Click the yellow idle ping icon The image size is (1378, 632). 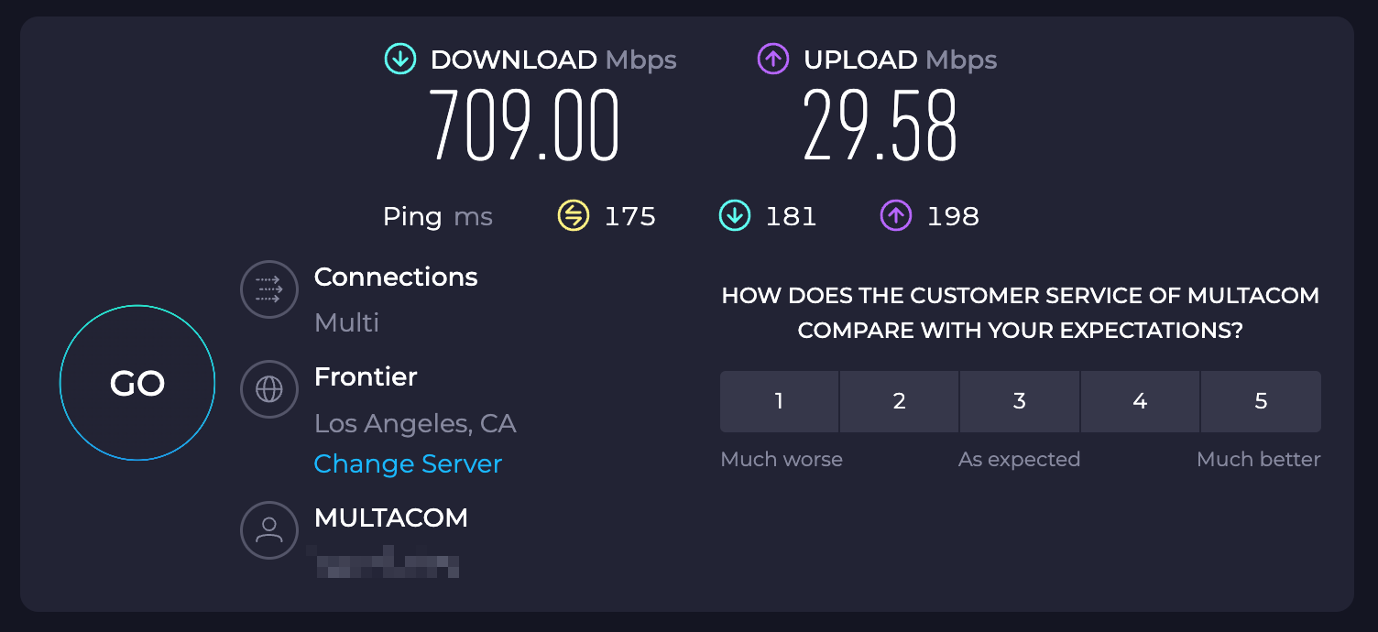pos(574,216)
